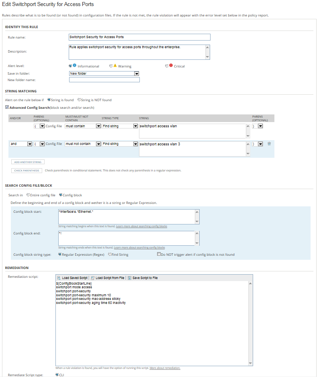Click Config block end scrollbar down arrow
Viewport: 317px width, 377px height.
197,243
